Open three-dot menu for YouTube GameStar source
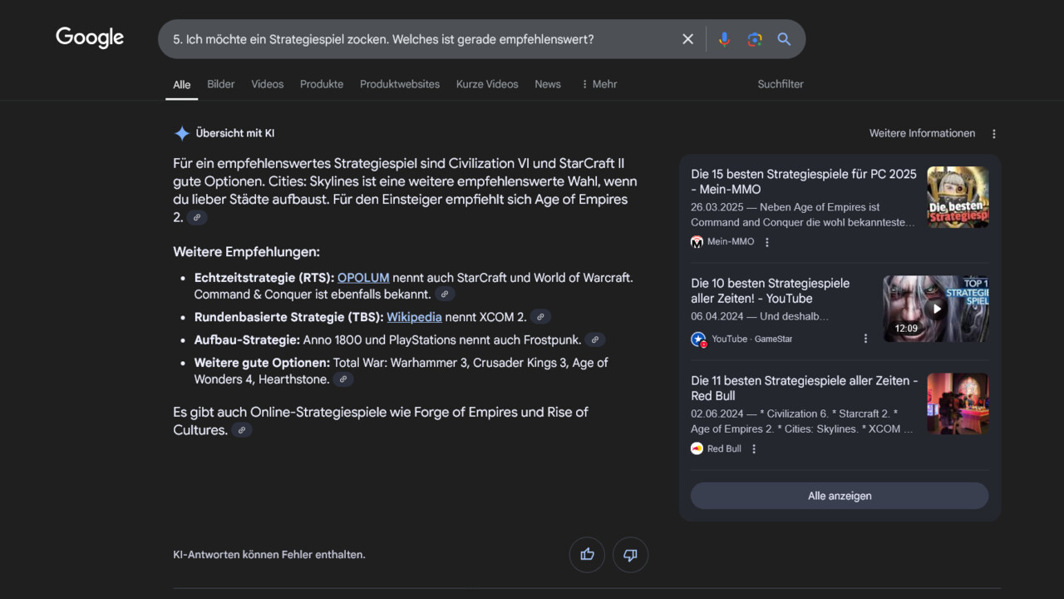This screenshot has height=599, width=1064. tap(865, 339)
